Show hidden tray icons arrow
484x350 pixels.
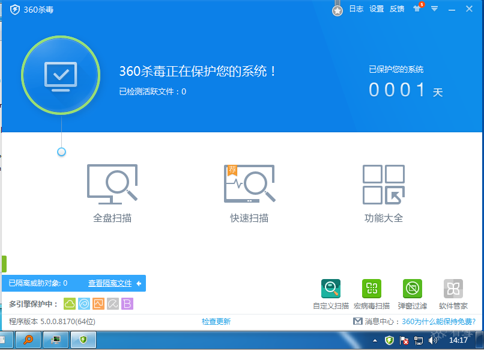click(375, 341)
